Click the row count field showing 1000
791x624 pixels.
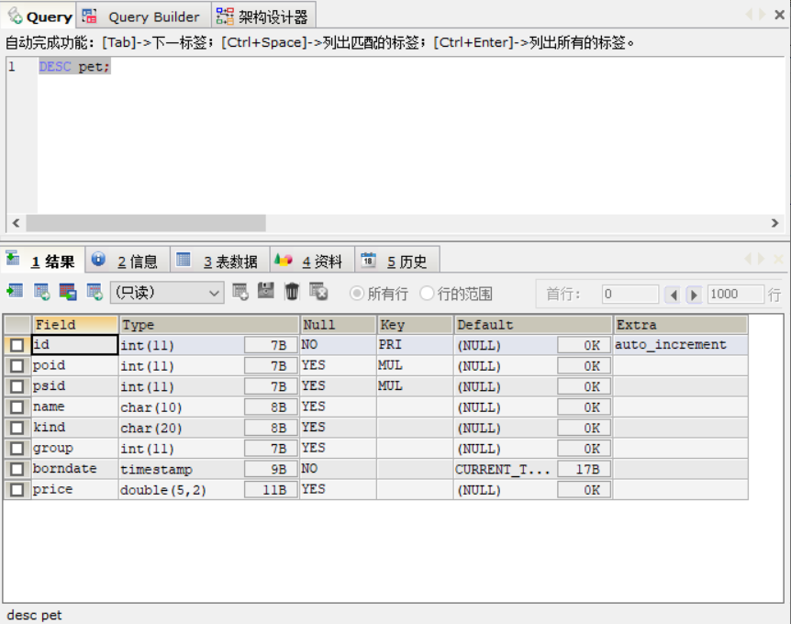[x=736, y=294]
